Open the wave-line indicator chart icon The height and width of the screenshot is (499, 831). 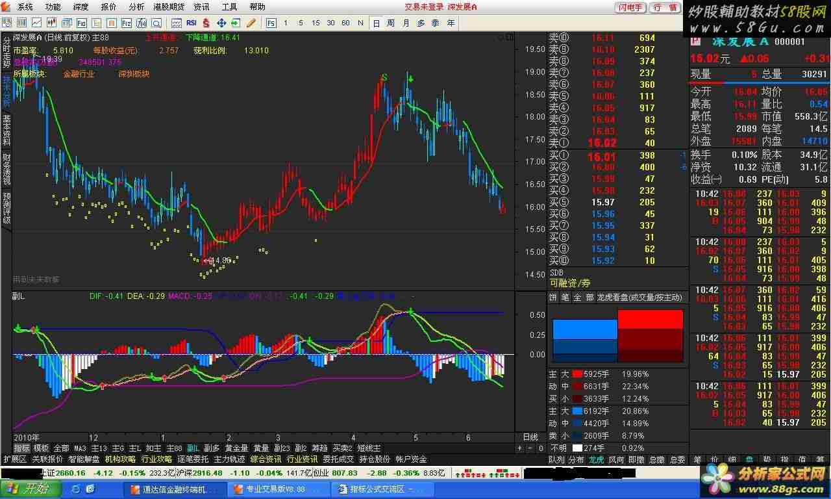[x=177, y=23]
